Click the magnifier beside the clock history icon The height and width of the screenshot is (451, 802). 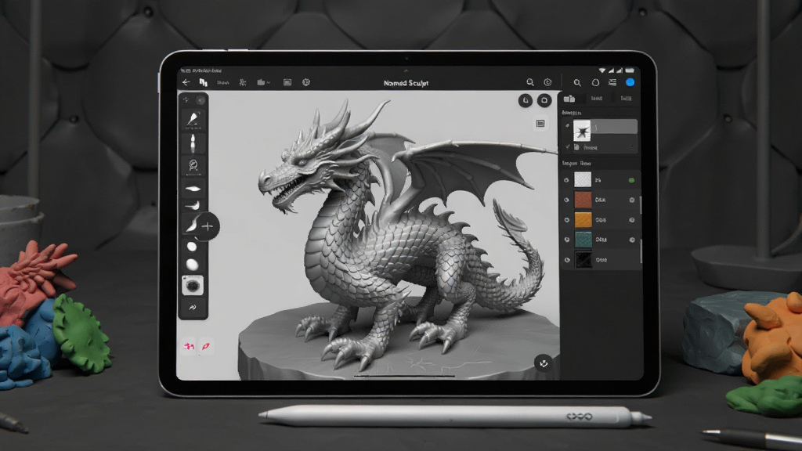(x=530, y=82)
